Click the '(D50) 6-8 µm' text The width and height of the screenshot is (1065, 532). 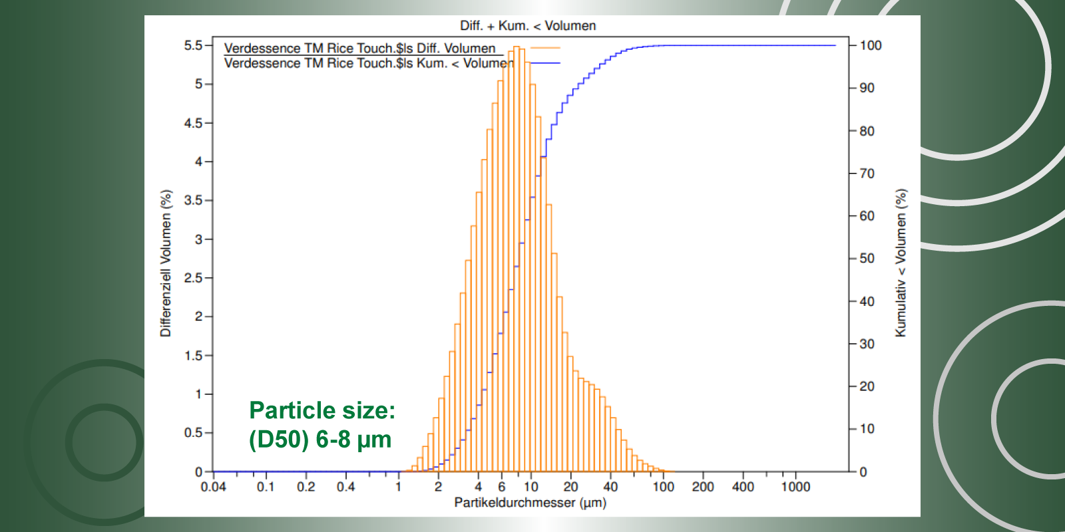click(320, 440)
